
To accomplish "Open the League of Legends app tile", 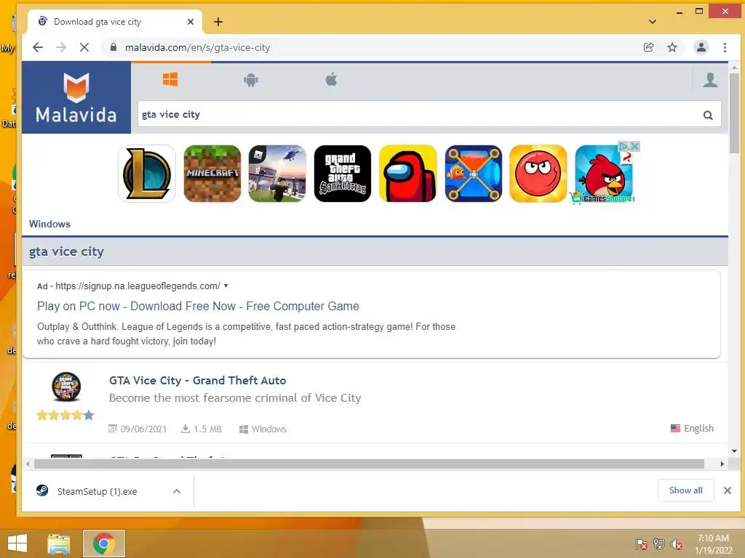I will (x=147, y=174).
